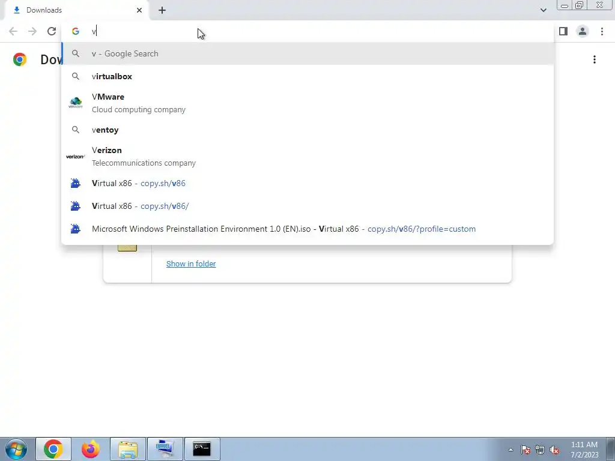Close the Downloads tab
Screen dimensions: 615x461
(139, 10)
